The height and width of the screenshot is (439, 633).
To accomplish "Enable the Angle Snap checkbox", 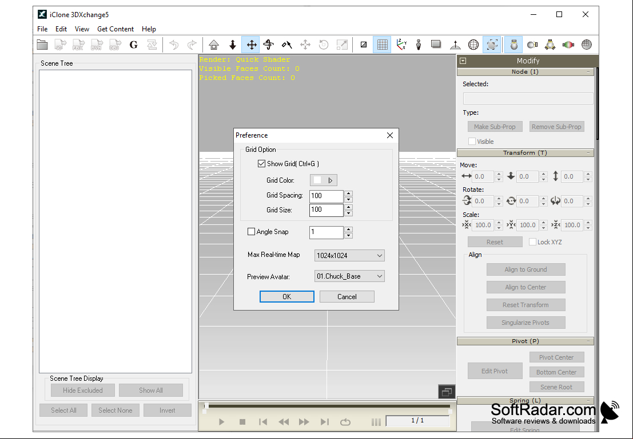I will [251, 231].
